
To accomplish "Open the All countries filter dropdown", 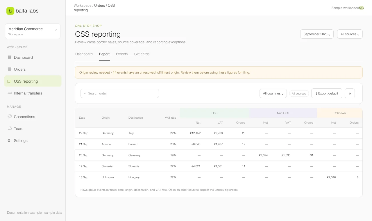I will [x=273, y=93].
